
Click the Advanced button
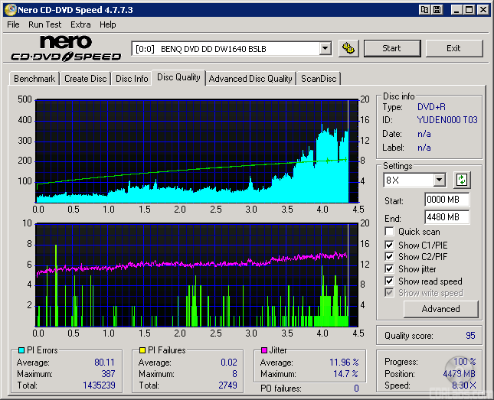[x=440, y=309]
